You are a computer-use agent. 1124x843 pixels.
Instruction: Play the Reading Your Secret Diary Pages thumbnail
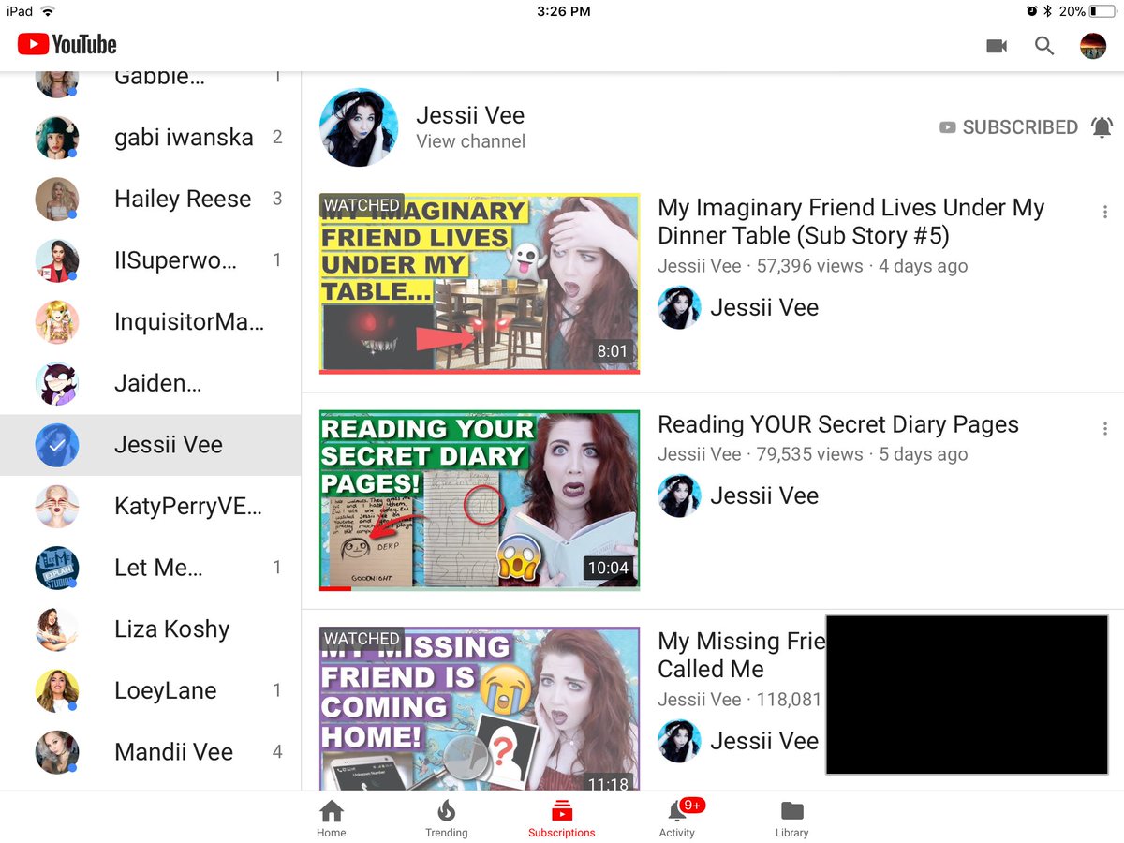tap(480, 500)
